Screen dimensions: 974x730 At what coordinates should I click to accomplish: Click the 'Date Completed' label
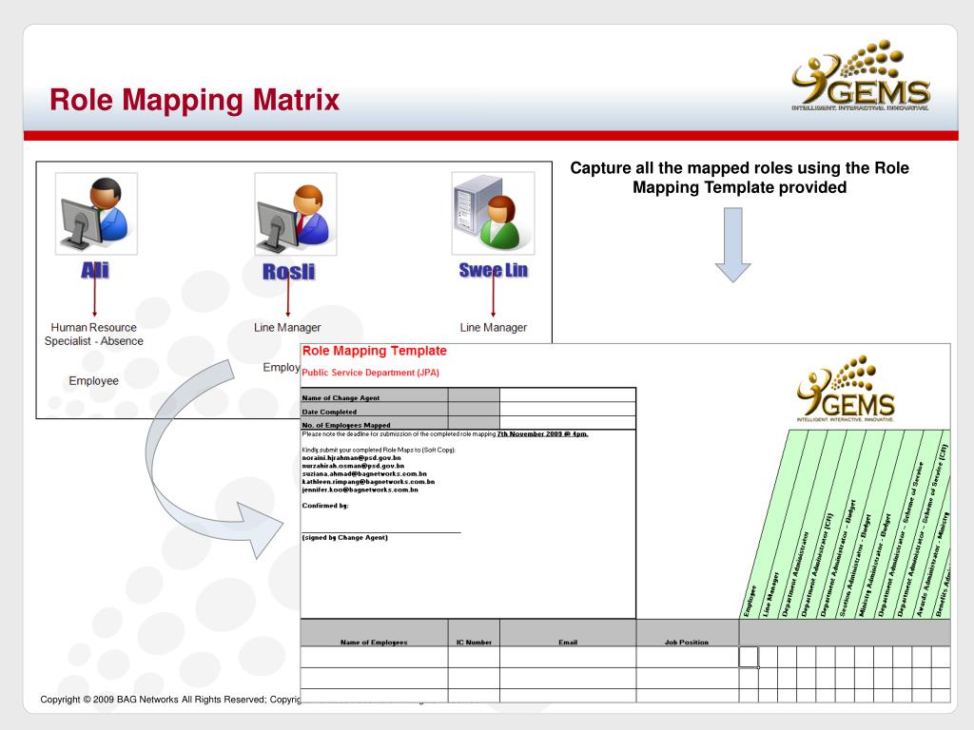click(x=329, y=412)
